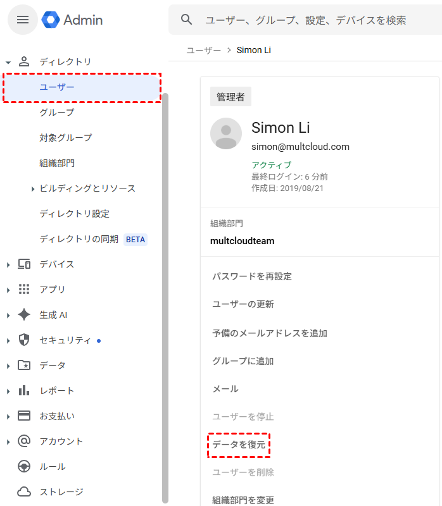The image size is (442, 506).
Task: Expand the デバイス section arrow
Action: (8, 265)
